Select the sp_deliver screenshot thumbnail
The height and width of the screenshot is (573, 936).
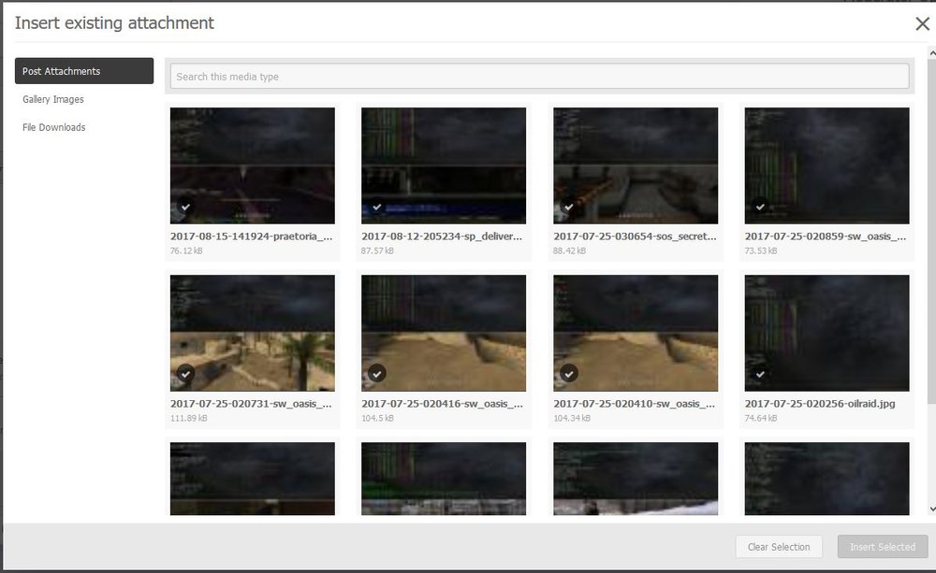444,165
